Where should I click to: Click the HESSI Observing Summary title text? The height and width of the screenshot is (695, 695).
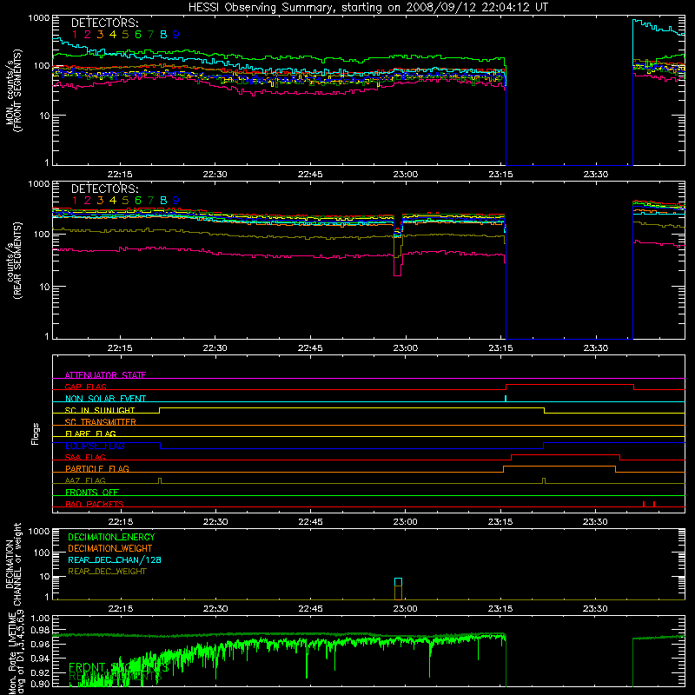click(x=367, y=8)
